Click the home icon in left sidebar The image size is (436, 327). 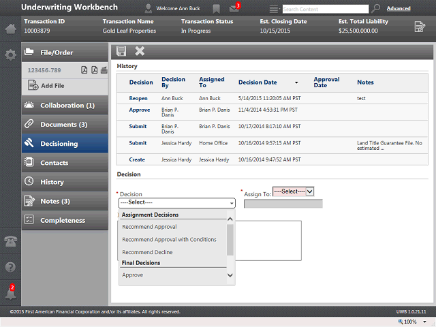pos(11,29)
